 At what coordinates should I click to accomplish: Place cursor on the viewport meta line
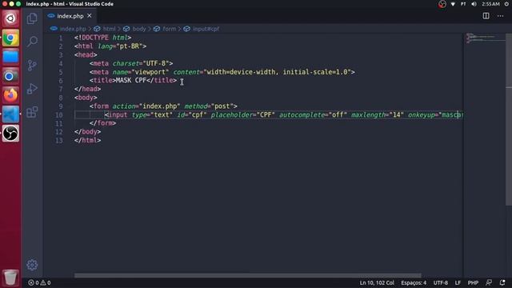pos(222,72)
